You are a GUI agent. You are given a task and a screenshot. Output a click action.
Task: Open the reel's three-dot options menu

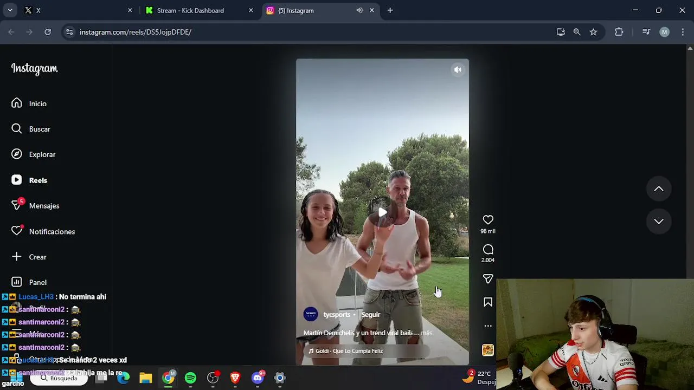(x=488, y=326)
